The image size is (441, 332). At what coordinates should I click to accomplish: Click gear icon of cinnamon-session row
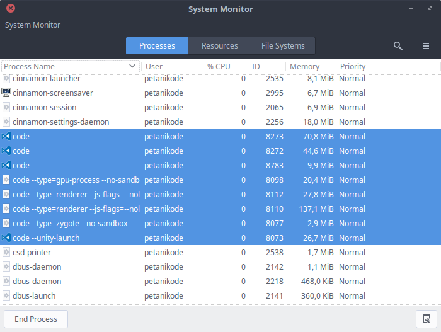(x=6, y=107)
